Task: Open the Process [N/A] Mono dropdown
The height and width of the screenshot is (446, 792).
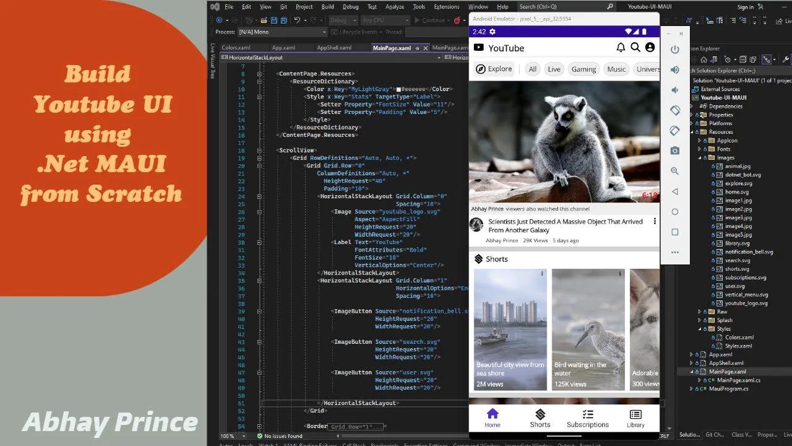Action: 282,32
